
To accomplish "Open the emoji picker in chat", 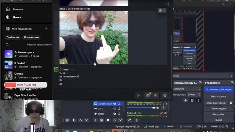I will [x=148, y=95].
